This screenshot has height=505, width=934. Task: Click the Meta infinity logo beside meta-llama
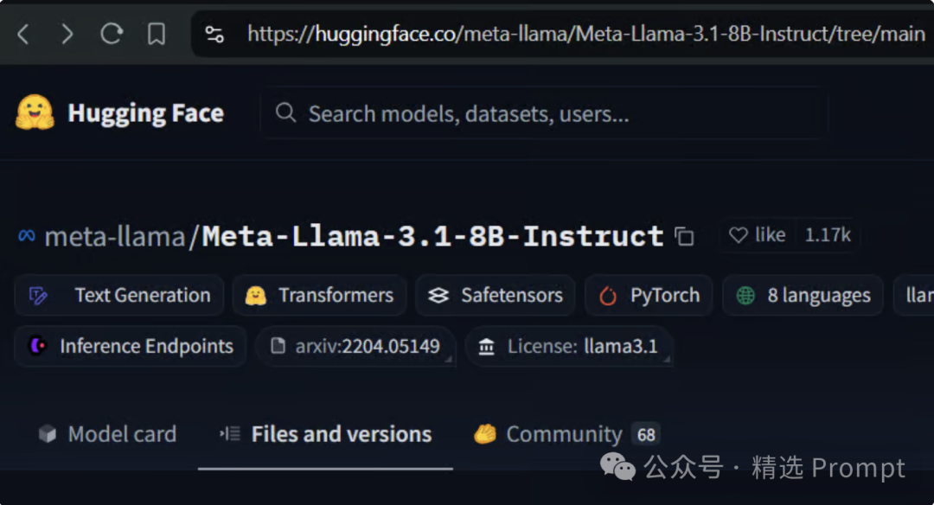(26, 236)
